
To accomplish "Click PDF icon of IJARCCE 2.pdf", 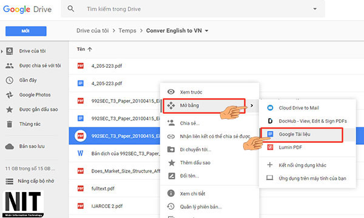I will coord(81,206).
